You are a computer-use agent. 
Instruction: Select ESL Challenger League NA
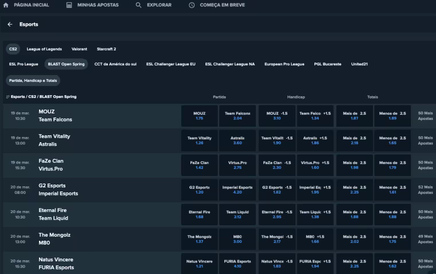pos(230,64)
